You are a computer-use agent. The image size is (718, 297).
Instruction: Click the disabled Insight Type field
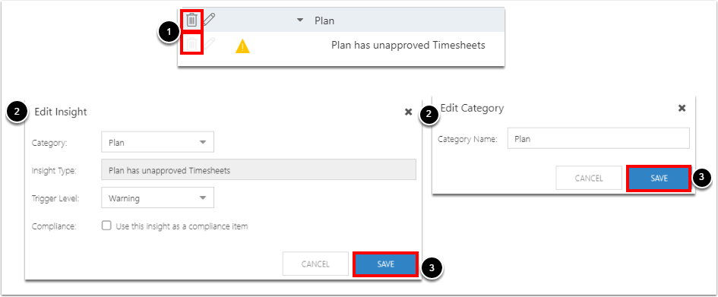258,170
